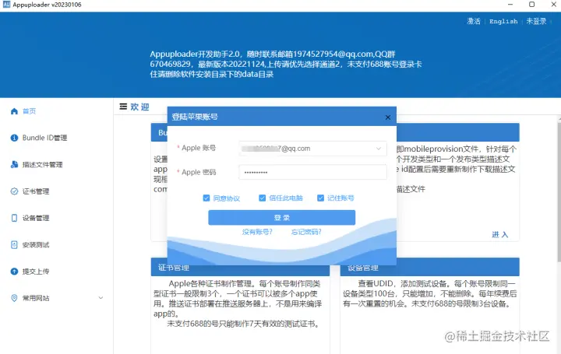This screenshot has height=354, width=561.
Task: Click the 证书管理 card header
Action: (x=240, y=268)
